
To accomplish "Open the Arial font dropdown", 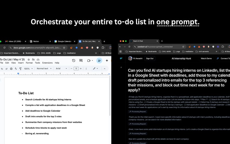I will [61, 69].
